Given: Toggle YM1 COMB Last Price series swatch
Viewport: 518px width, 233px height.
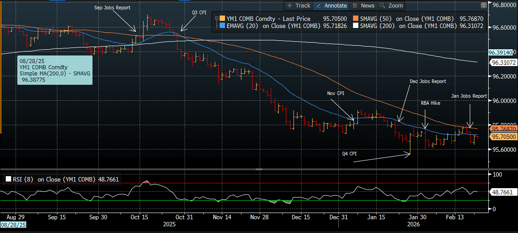Looking at the screenshot, I should point(221,19).
